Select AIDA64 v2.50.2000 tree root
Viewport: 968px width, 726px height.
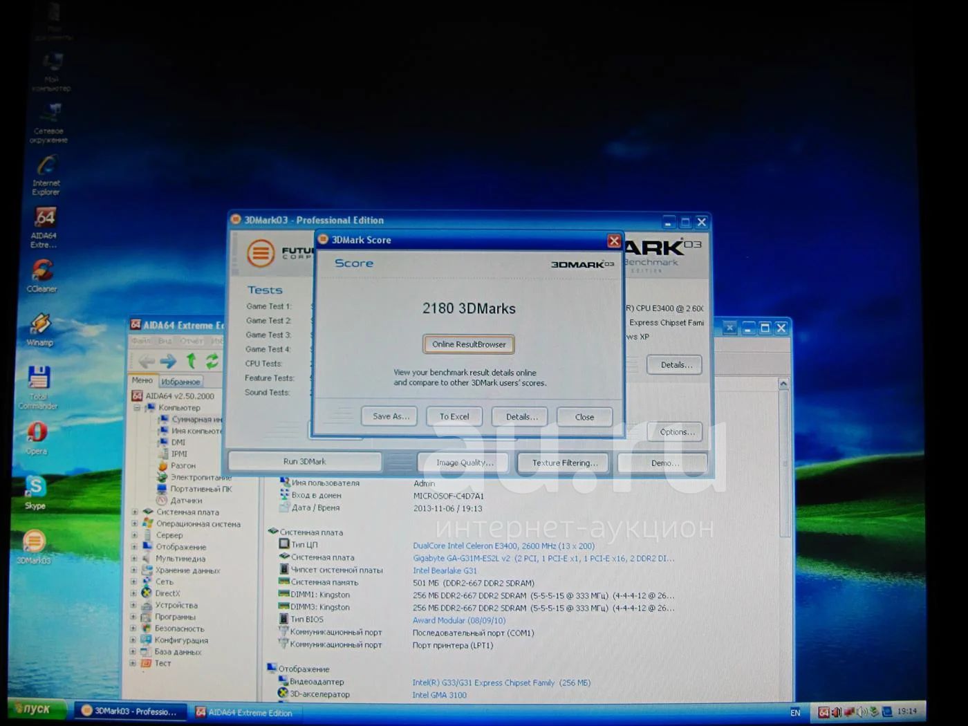coord(174,396)
